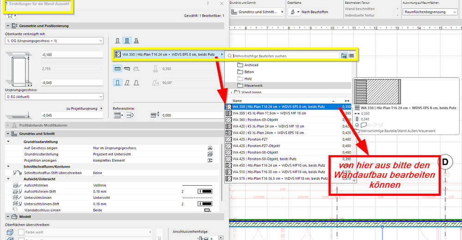Collapse 'Geometrie und Positionierung' panel
The height and width of the screenshot is (240, 462).
8,26
